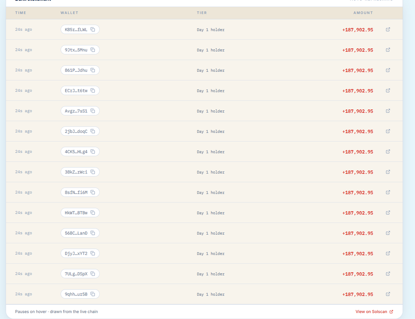Open external link for 4CK5…HLg4 row

pyautogui.click(x=388, y=152)
